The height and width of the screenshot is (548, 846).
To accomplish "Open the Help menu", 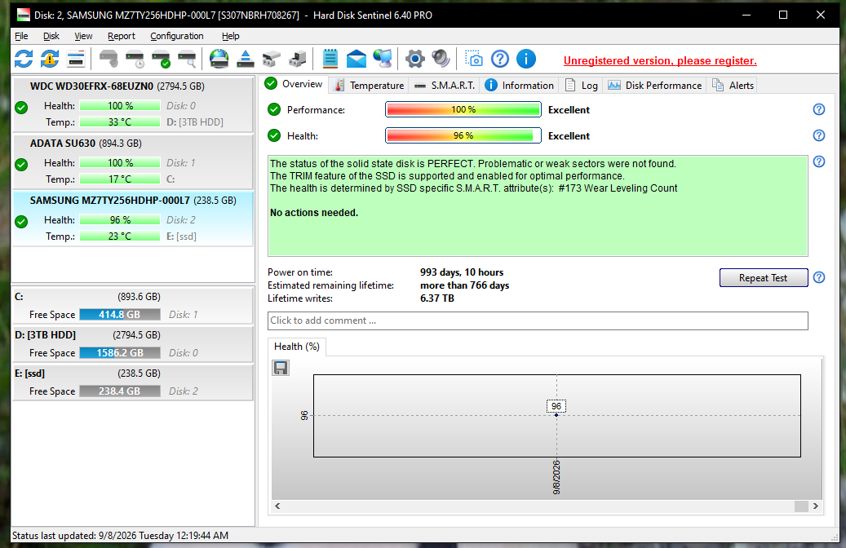I will pos(230,36).
